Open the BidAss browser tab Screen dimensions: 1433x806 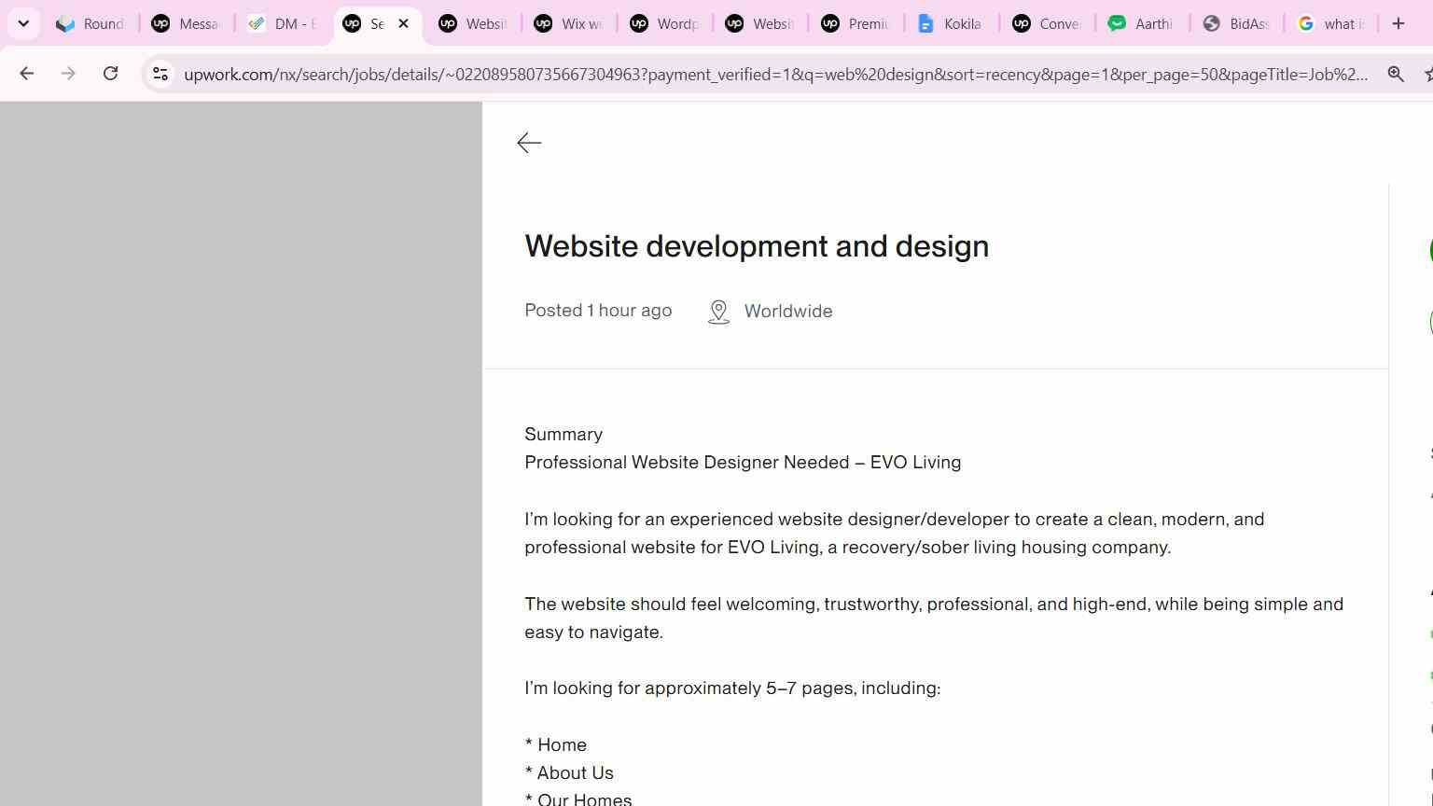[1236, 23]
